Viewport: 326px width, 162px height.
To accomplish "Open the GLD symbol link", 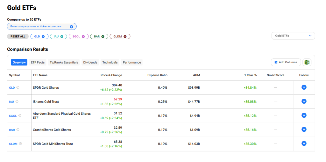I will [12, 88].
